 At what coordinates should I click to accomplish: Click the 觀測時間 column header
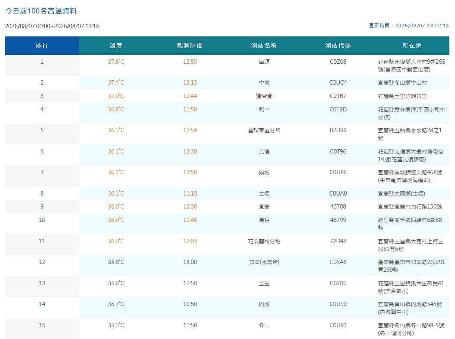[x=190, y=46]
